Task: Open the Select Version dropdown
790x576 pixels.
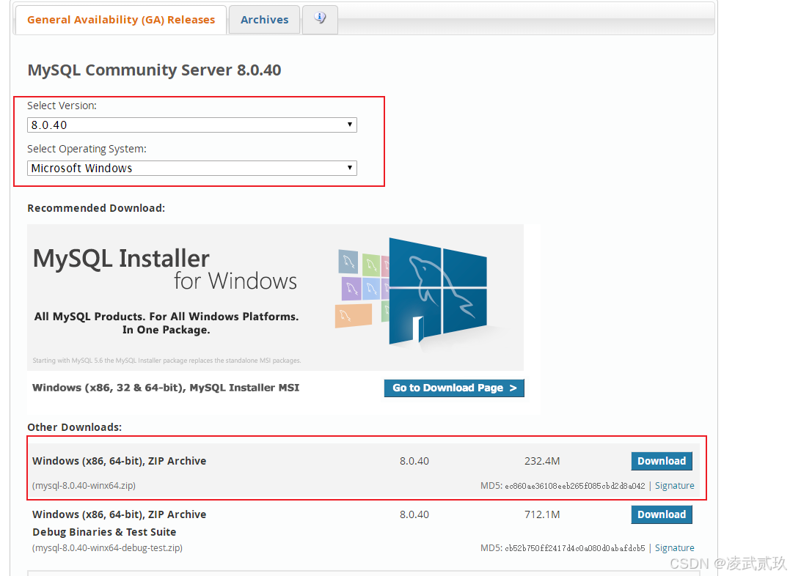Action: pos(191,125)
